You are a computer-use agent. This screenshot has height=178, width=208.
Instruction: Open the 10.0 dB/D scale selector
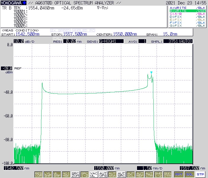[19, 41]
